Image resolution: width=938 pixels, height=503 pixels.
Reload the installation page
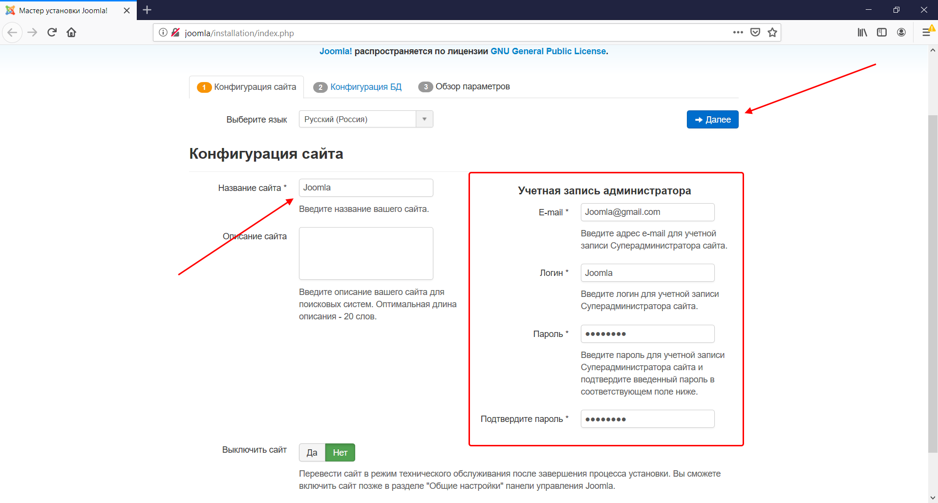(52, 32)
